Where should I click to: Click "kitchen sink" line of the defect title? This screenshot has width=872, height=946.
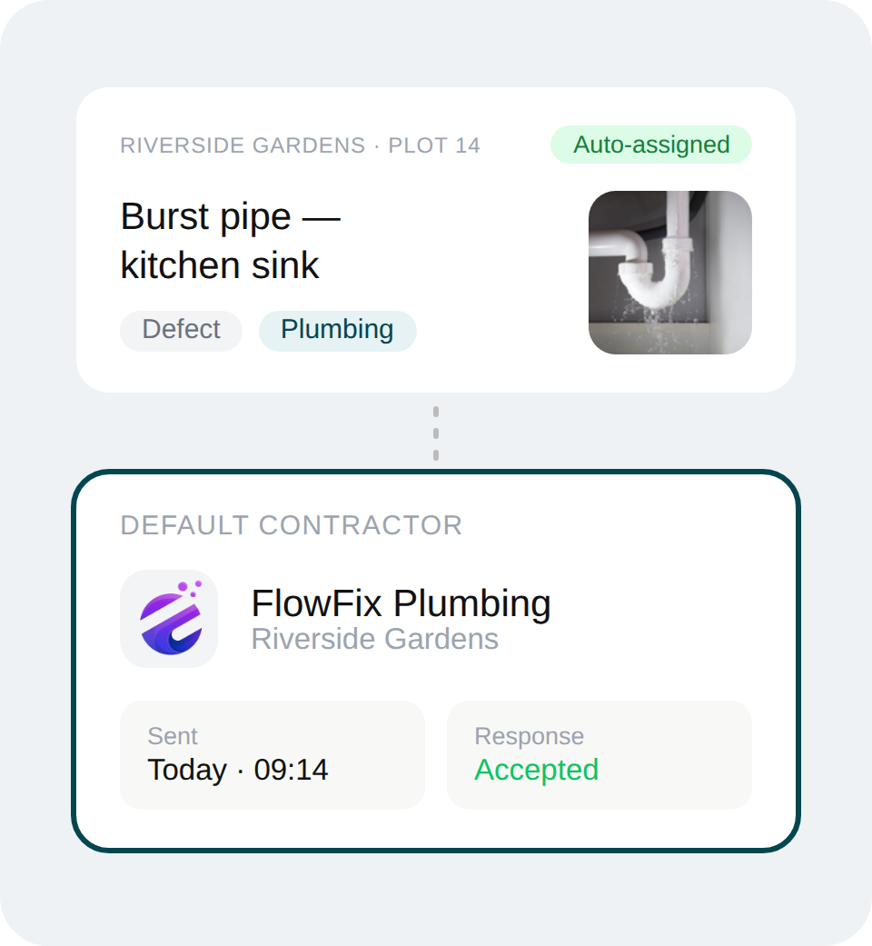220,265
